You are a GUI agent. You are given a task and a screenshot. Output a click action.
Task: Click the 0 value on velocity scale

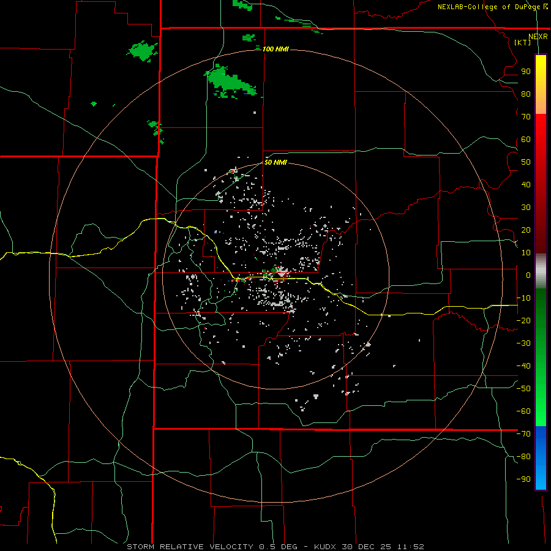click(528, 275)
